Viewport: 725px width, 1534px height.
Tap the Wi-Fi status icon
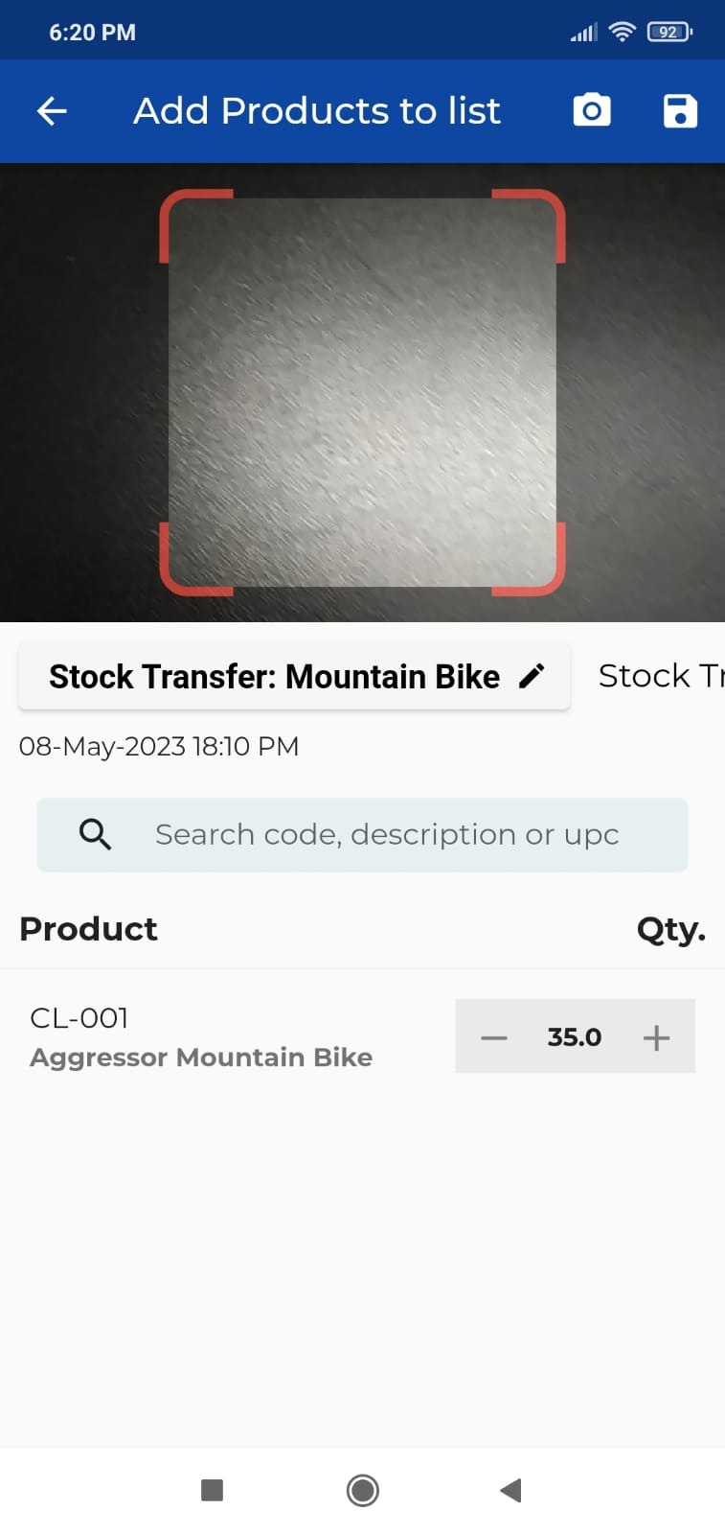(623, 33)
